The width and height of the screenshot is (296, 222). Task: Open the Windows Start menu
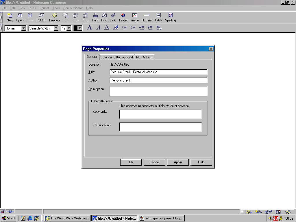8,218
